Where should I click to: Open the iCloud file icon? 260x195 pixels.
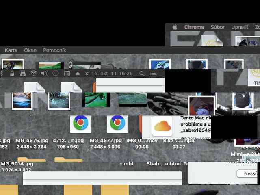point(162,126)
